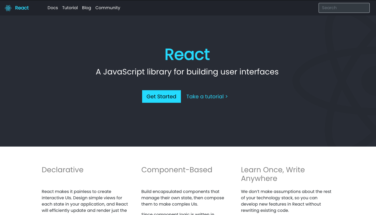Focus the Search input field
This screenshot has height=215, width=376.
344,8
